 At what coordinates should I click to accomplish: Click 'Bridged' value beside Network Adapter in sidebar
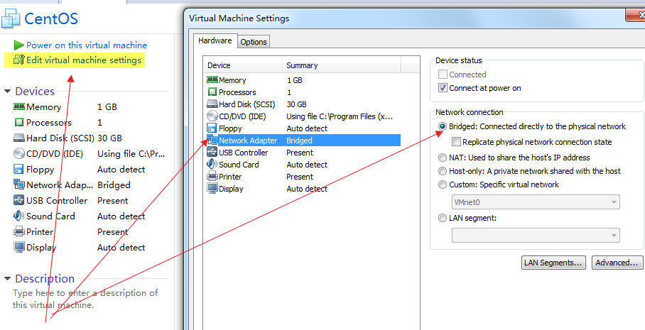tap(114, 185)
